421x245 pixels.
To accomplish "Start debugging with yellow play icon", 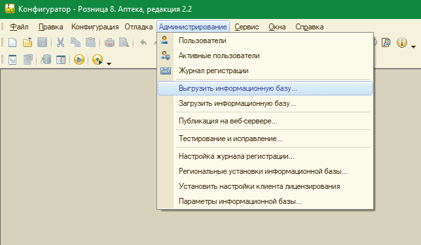I will (x=79, y=59).
